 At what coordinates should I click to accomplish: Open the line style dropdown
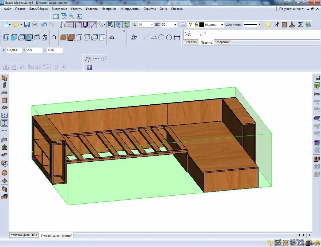259,25
